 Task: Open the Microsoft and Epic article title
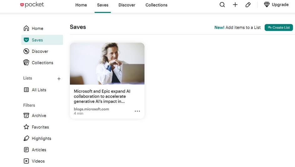pos(102,96)
